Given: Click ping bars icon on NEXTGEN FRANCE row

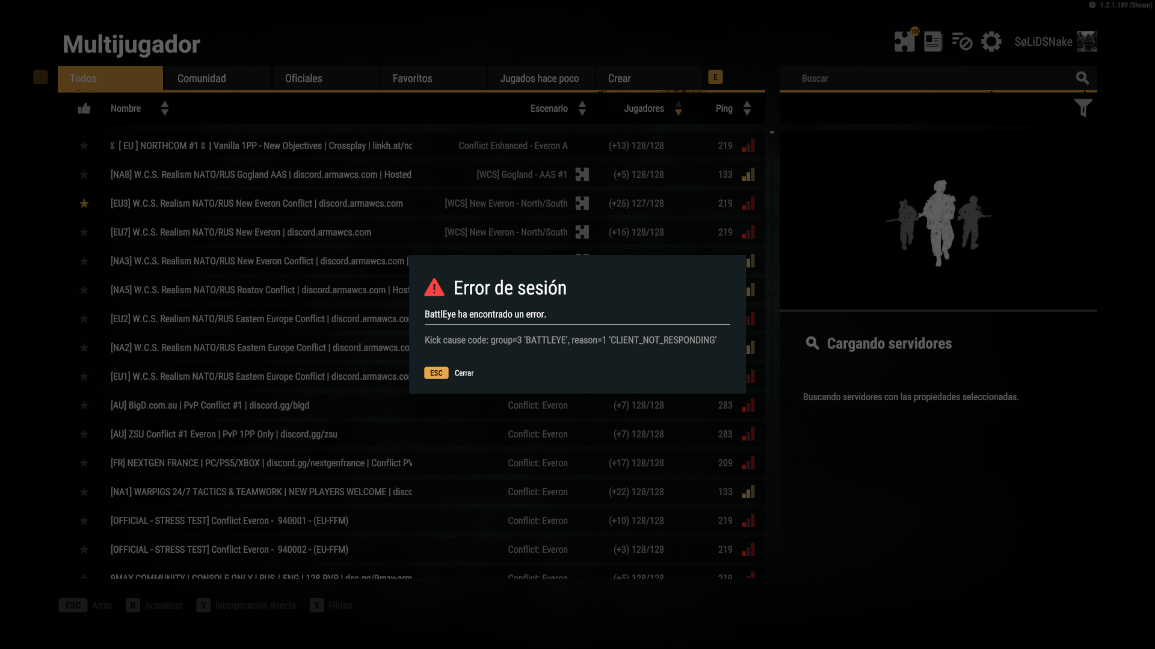Looking at the screenshot, I should click(x=748, y=463).
